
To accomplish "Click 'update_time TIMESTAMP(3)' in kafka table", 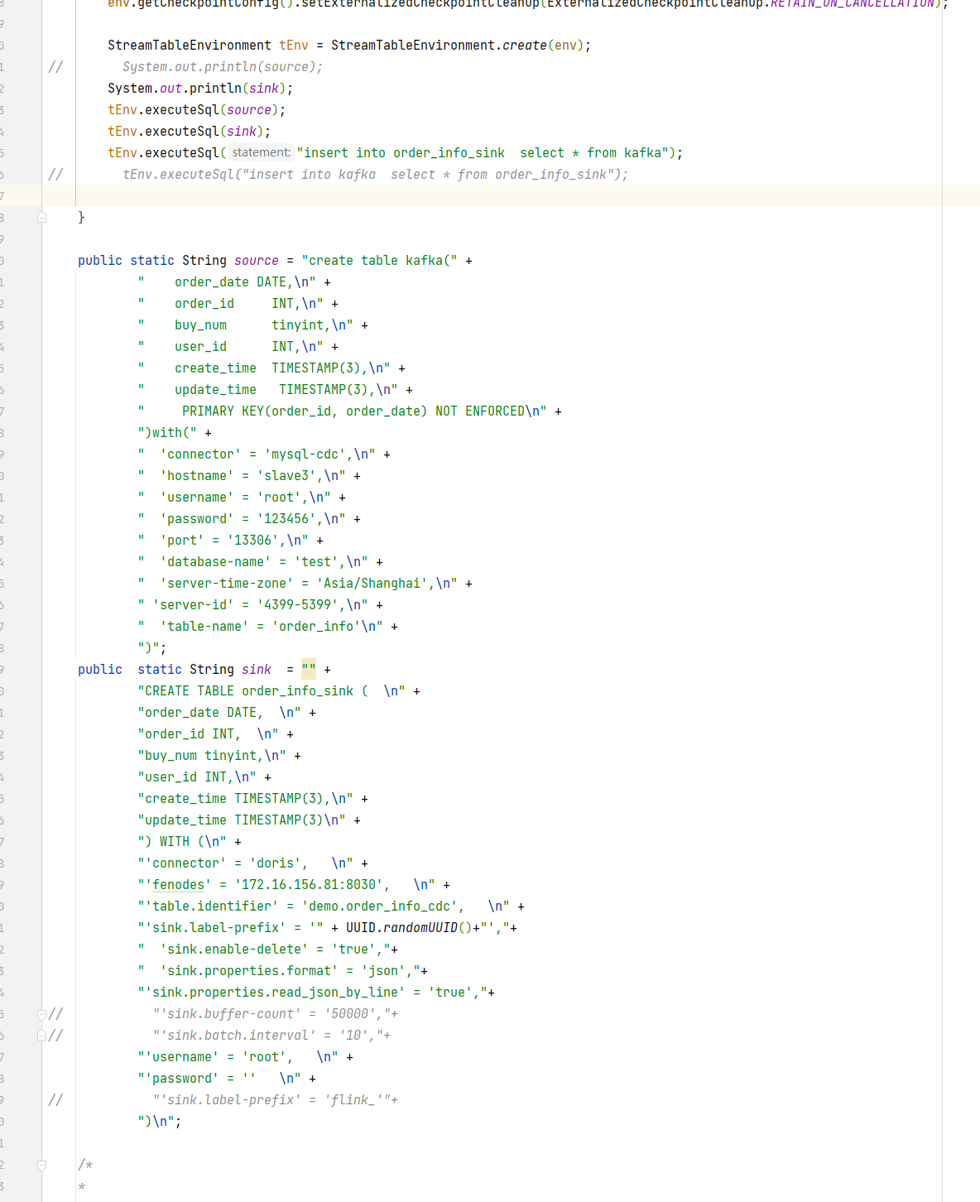I will coord(271,390).
